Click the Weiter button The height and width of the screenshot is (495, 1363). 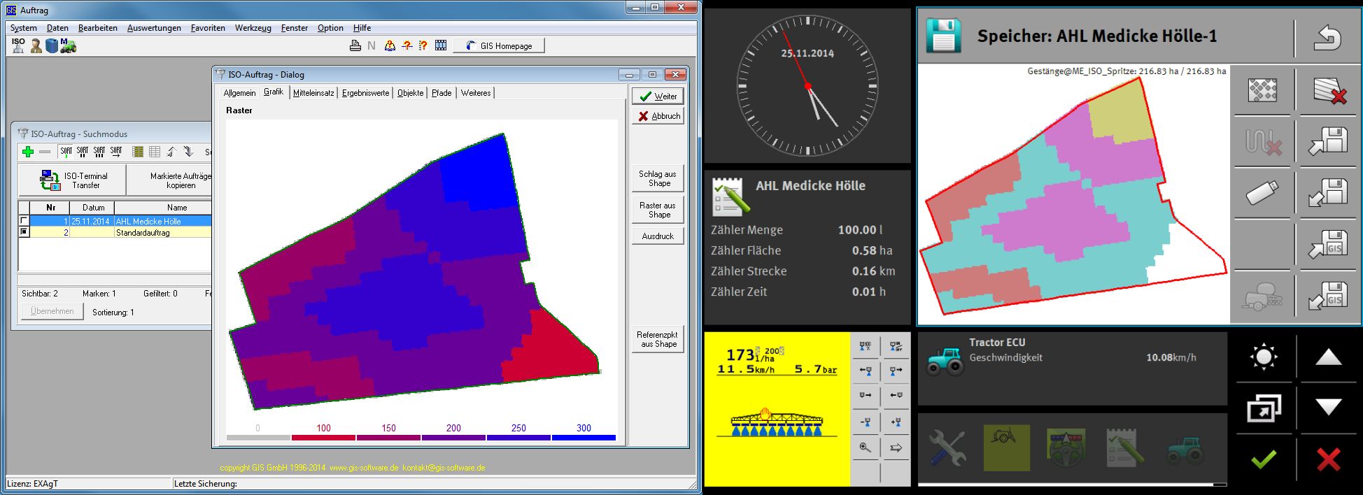658,96
